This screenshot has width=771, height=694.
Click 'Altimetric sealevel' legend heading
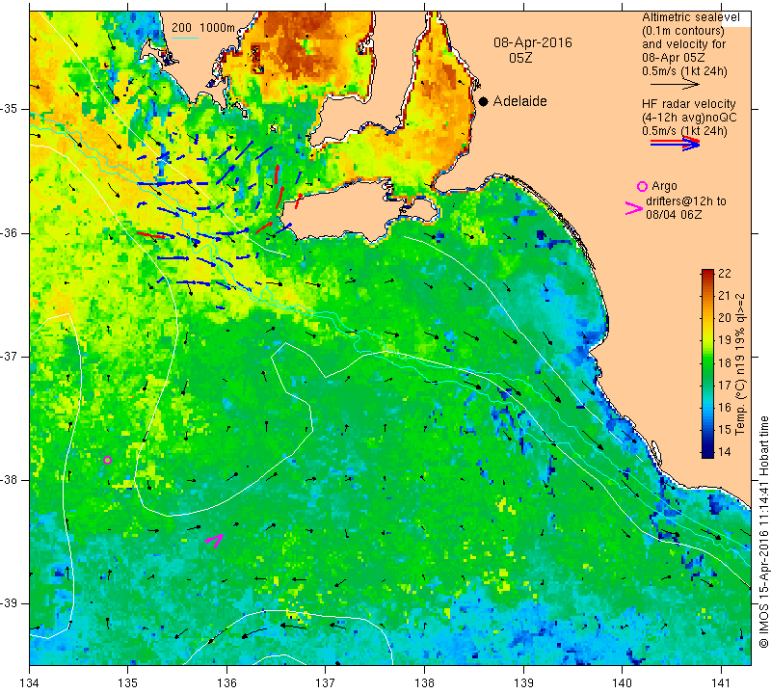pyautogui.click(x=690, y=17)
